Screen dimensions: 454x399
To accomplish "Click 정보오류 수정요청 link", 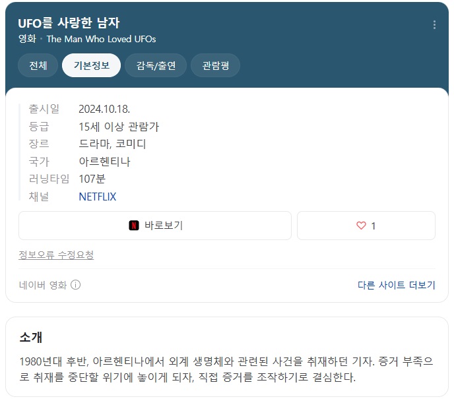I will click(56, 255).
